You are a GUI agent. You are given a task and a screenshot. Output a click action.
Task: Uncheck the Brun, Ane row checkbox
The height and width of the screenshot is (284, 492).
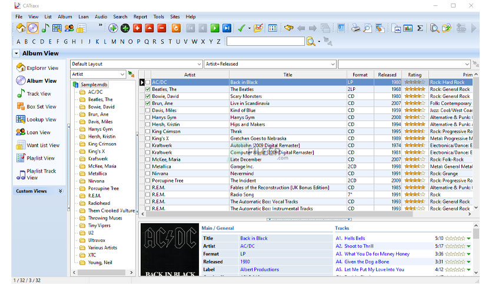click(148, 103)
